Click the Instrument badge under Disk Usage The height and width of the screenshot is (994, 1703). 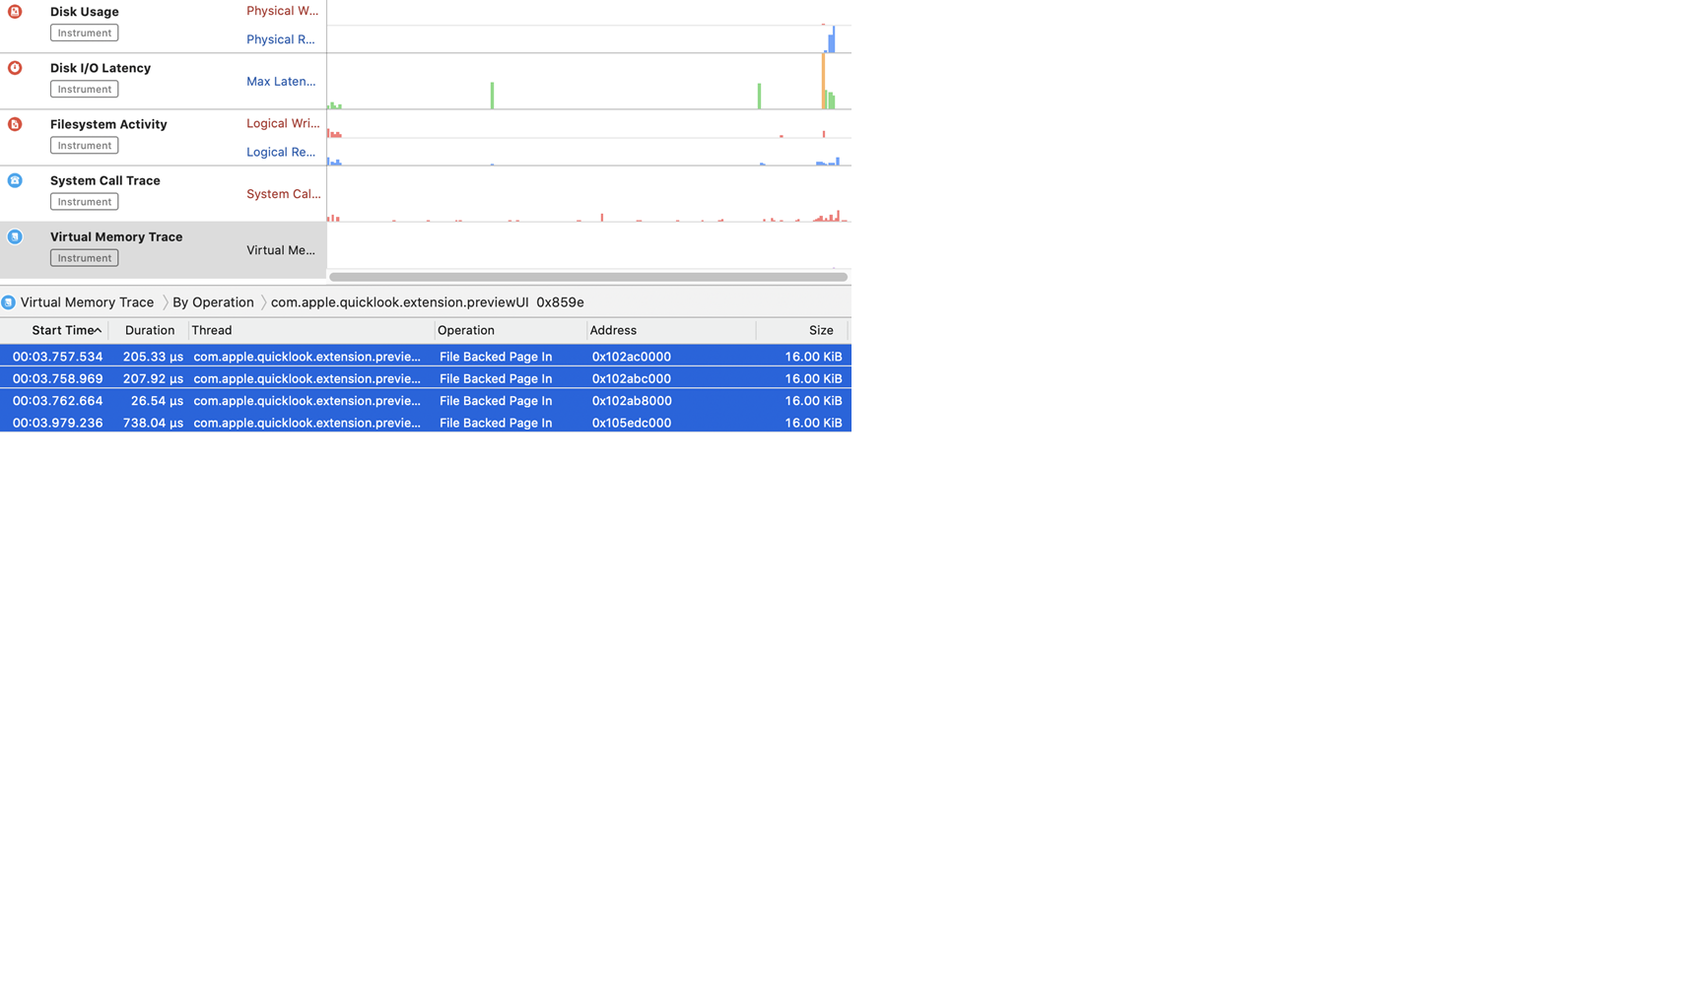pyautogui.click(x=84, y=33)
